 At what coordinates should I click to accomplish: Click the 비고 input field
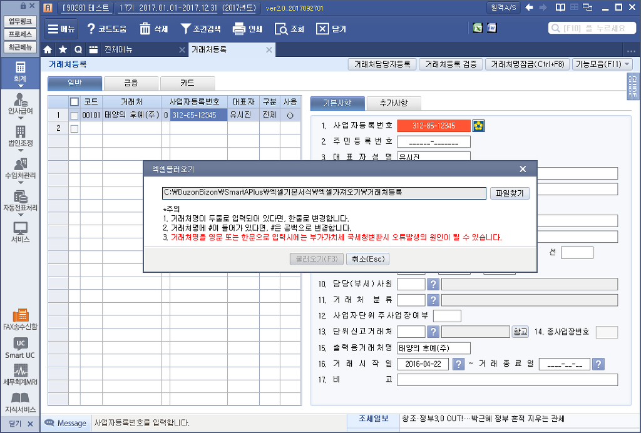(507, 379)
